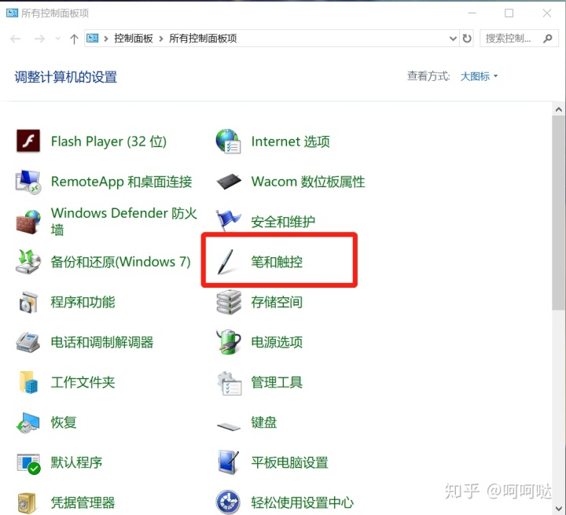Click the search magnifier icon

pos(548,39)
